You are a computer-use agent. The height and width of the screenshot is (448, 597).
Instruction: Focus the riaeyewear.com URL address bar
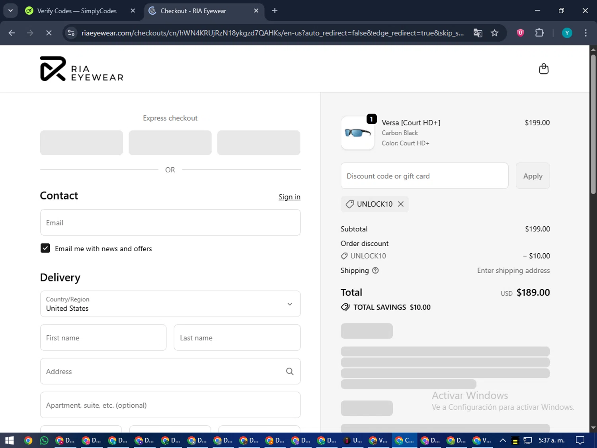272,33
